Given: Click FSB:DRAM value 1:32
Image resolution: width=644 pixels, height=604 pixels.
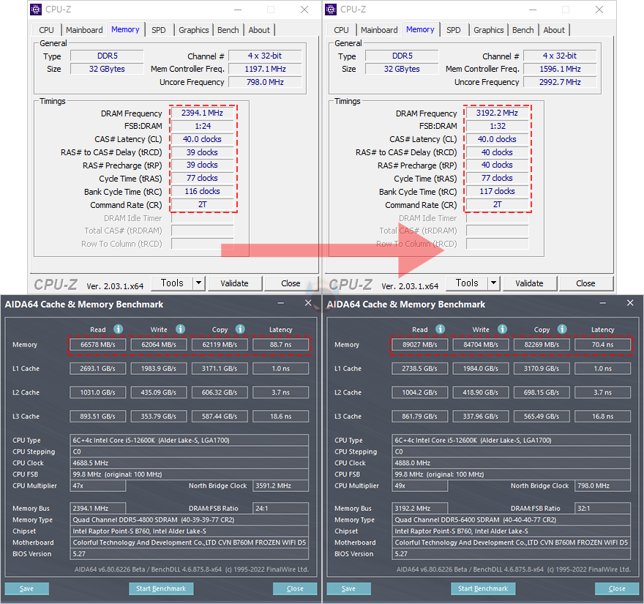Looking at the screenshot, I should 497,126.
